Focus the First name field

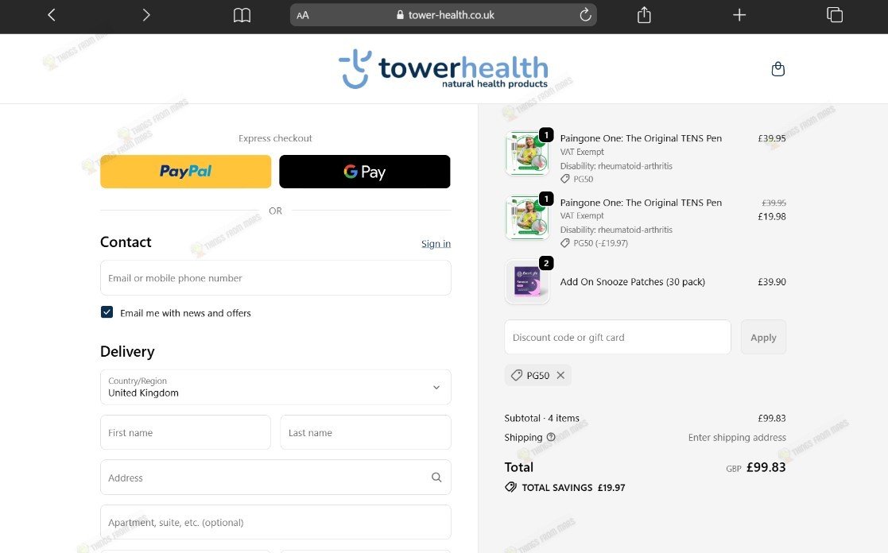point(186,432)
